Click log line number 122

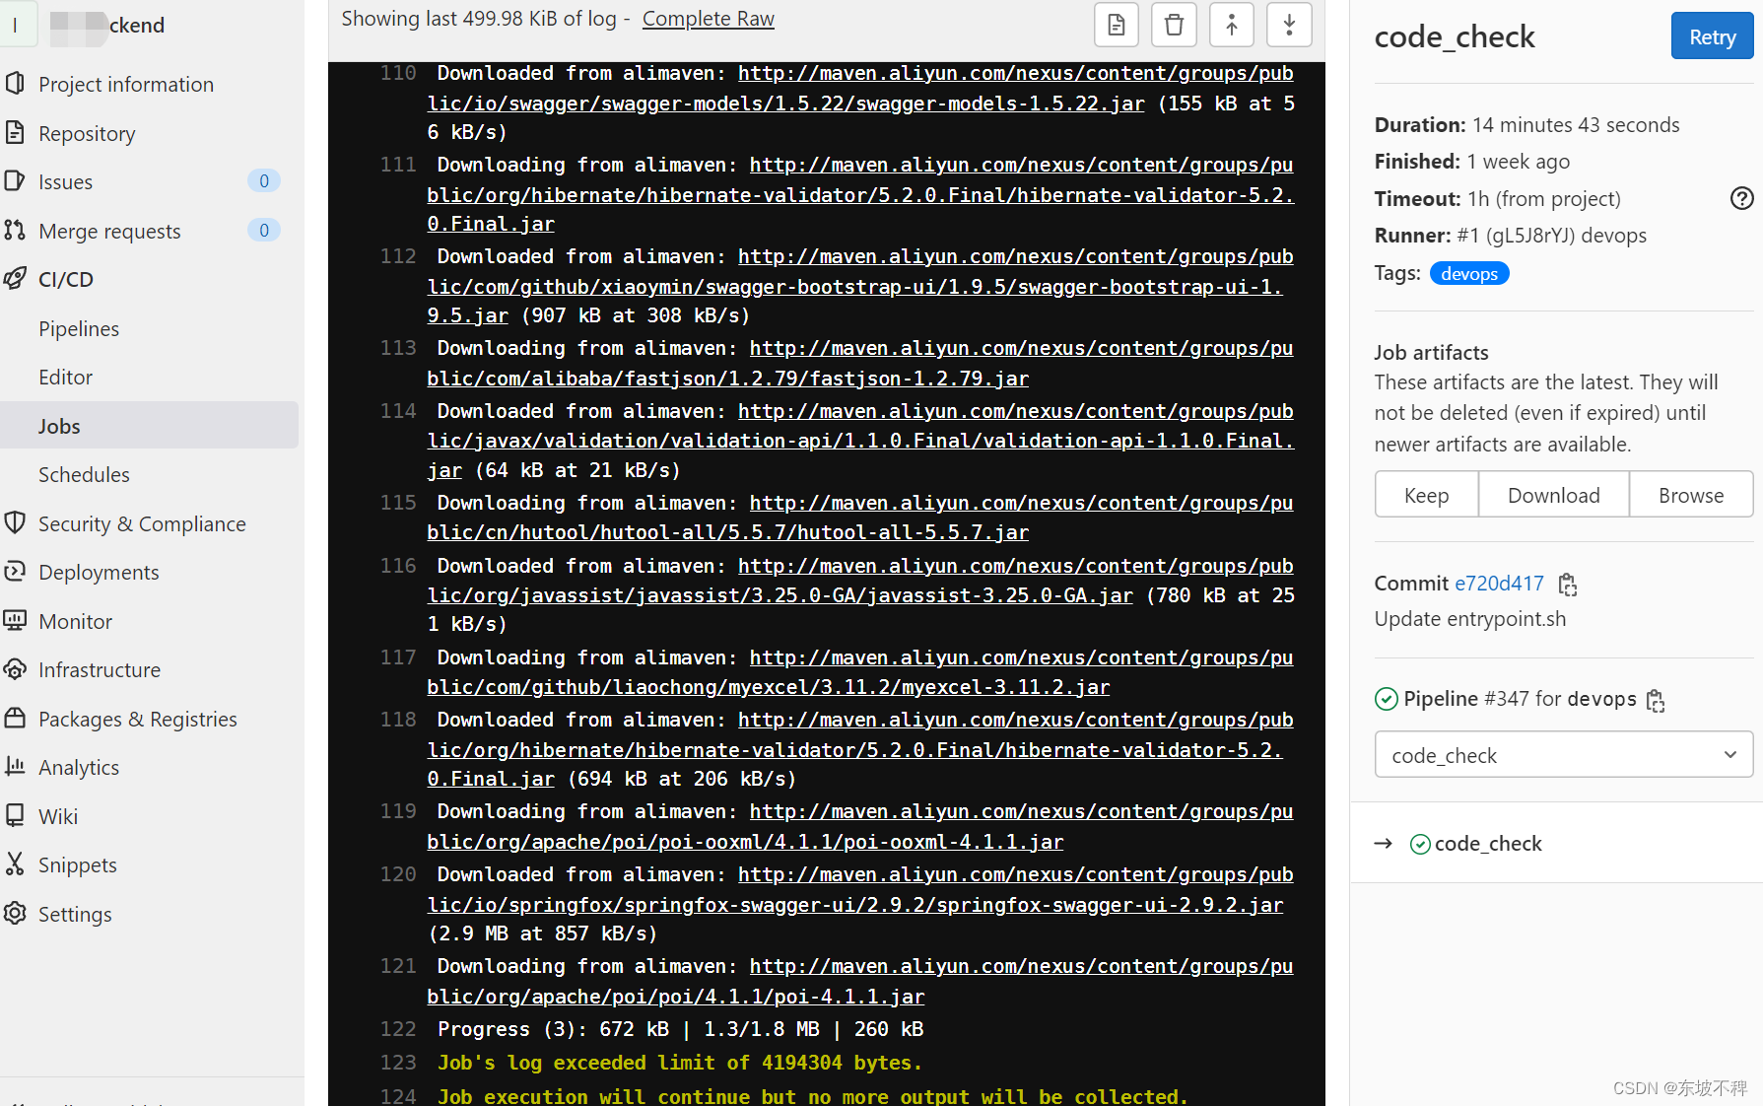click(x=398, y=1029)
